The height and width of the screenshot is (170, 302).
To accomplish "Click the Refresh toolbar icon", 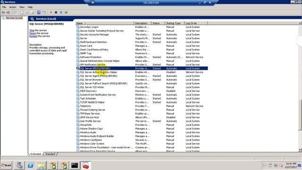I will (x=27, y=13).
